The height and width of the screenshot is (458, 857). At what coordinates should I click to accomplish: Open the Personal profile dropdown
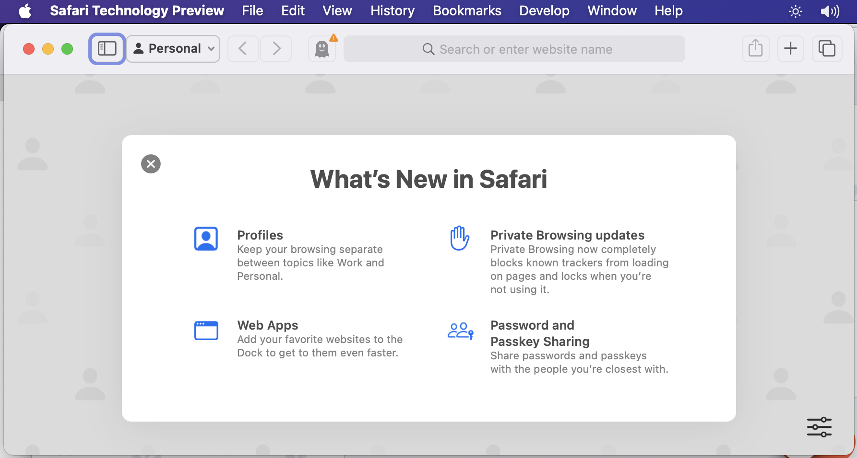coord(173,48)
